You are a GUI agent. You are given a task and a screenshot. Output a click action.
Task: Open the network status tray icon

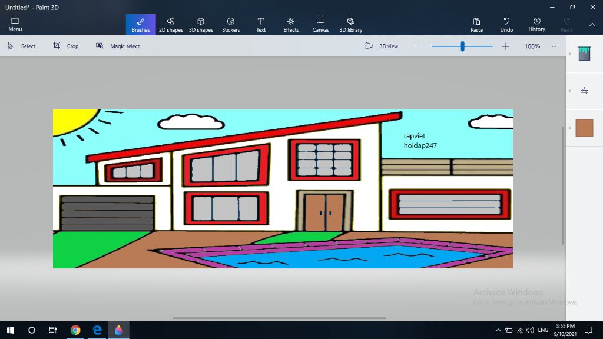point(519,330)
